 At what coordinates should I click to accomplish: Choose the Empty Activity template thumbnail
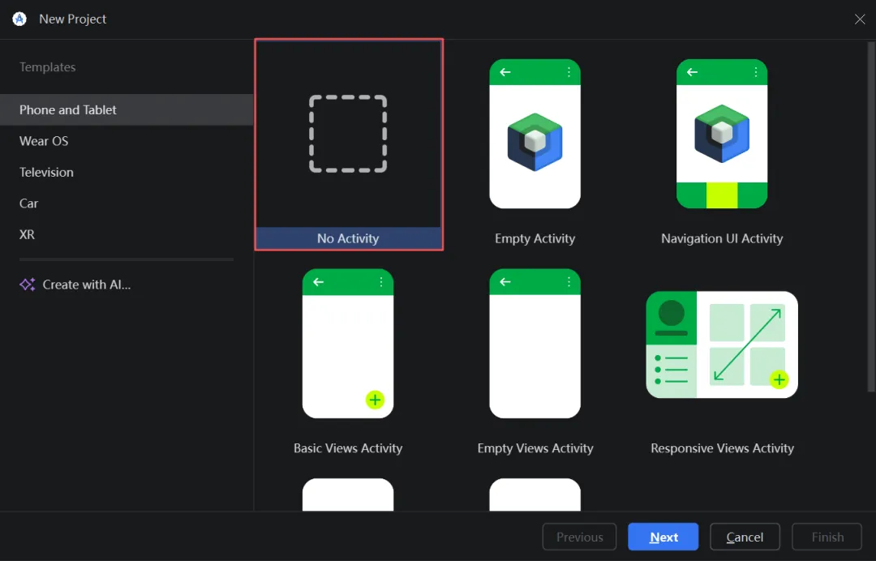535,134
